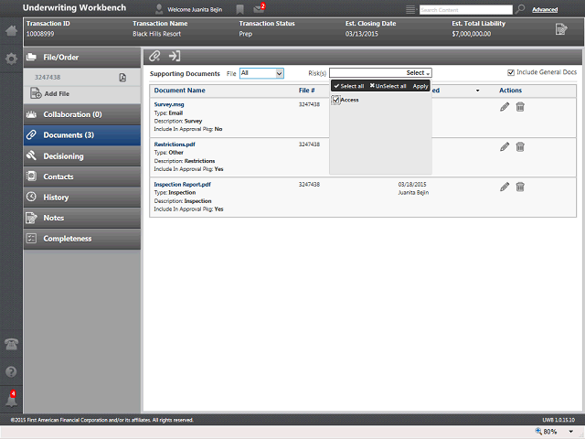Delete Restrictions.pdf using trash icon
This screenshot has height=439, width=585.
[520, 147]
